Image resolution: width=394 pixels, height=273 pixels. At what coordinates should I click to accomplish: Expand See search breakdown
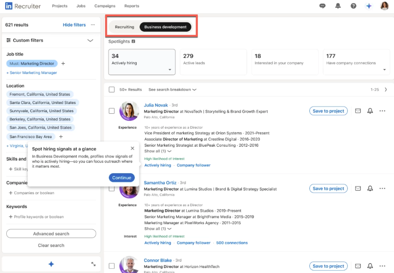pos(172,90)
